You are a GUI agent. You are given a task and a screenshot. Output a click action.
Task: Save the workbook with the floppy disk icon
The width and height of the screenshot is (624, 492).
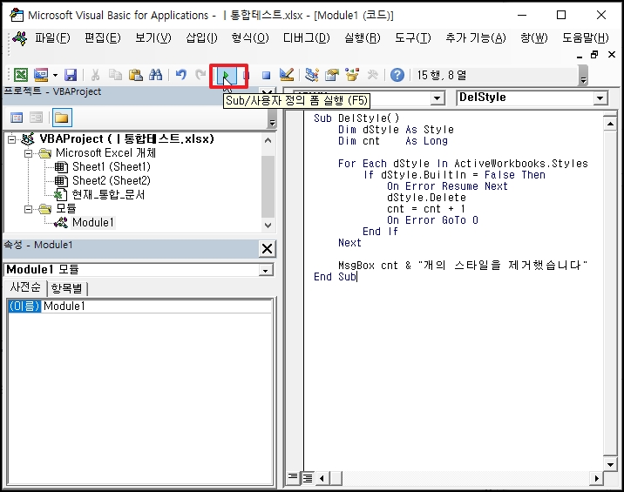(71, 75)
